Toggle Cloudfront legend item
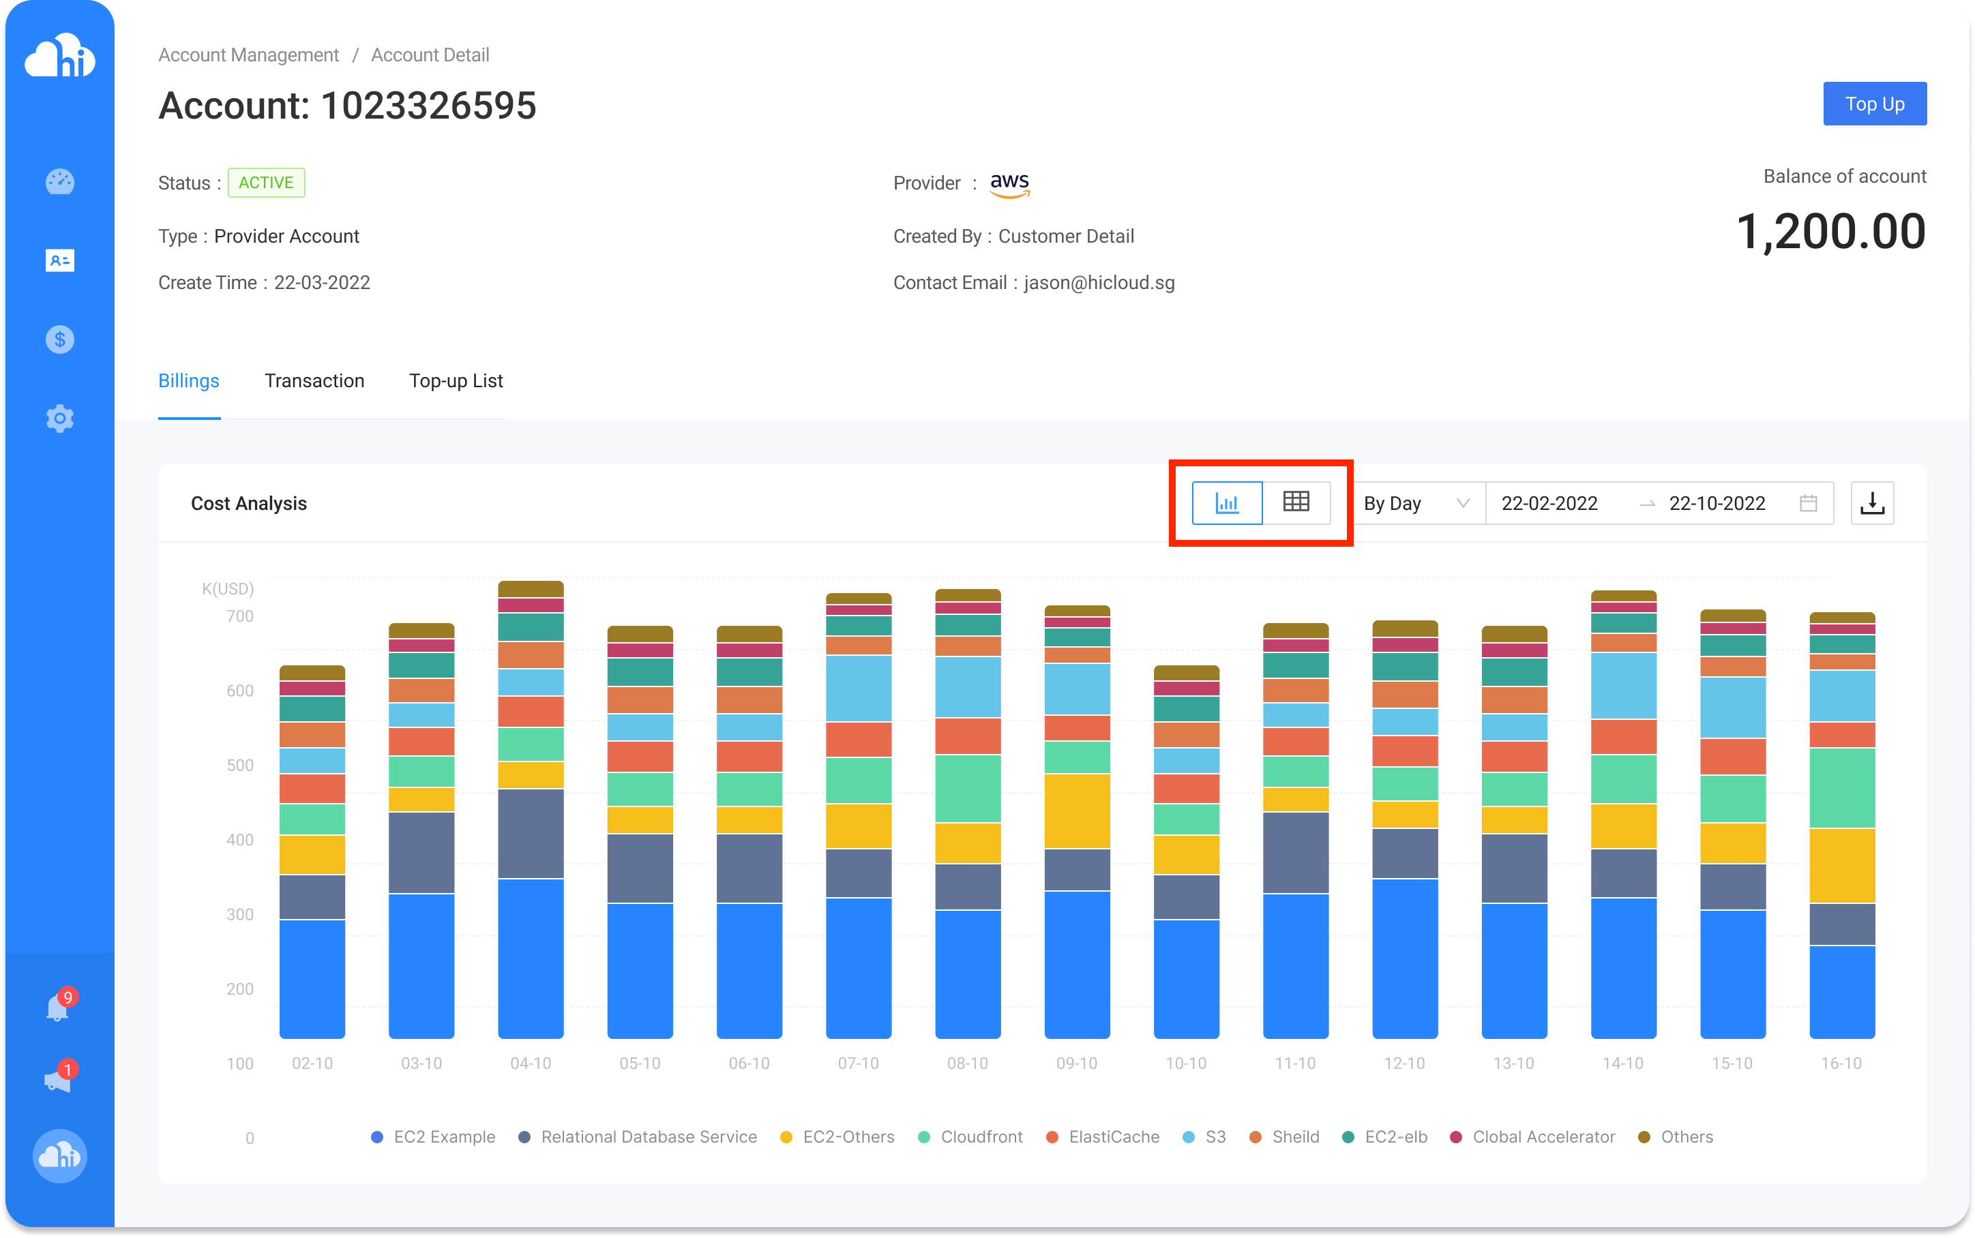1975x1238 pixels. point(970,1136)
